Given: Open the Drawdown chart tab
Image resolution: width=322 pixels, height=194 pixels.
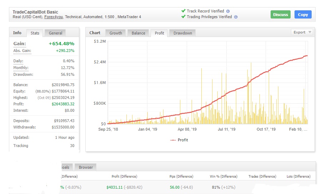Looking at the screenshot, I should coord(183,33).
